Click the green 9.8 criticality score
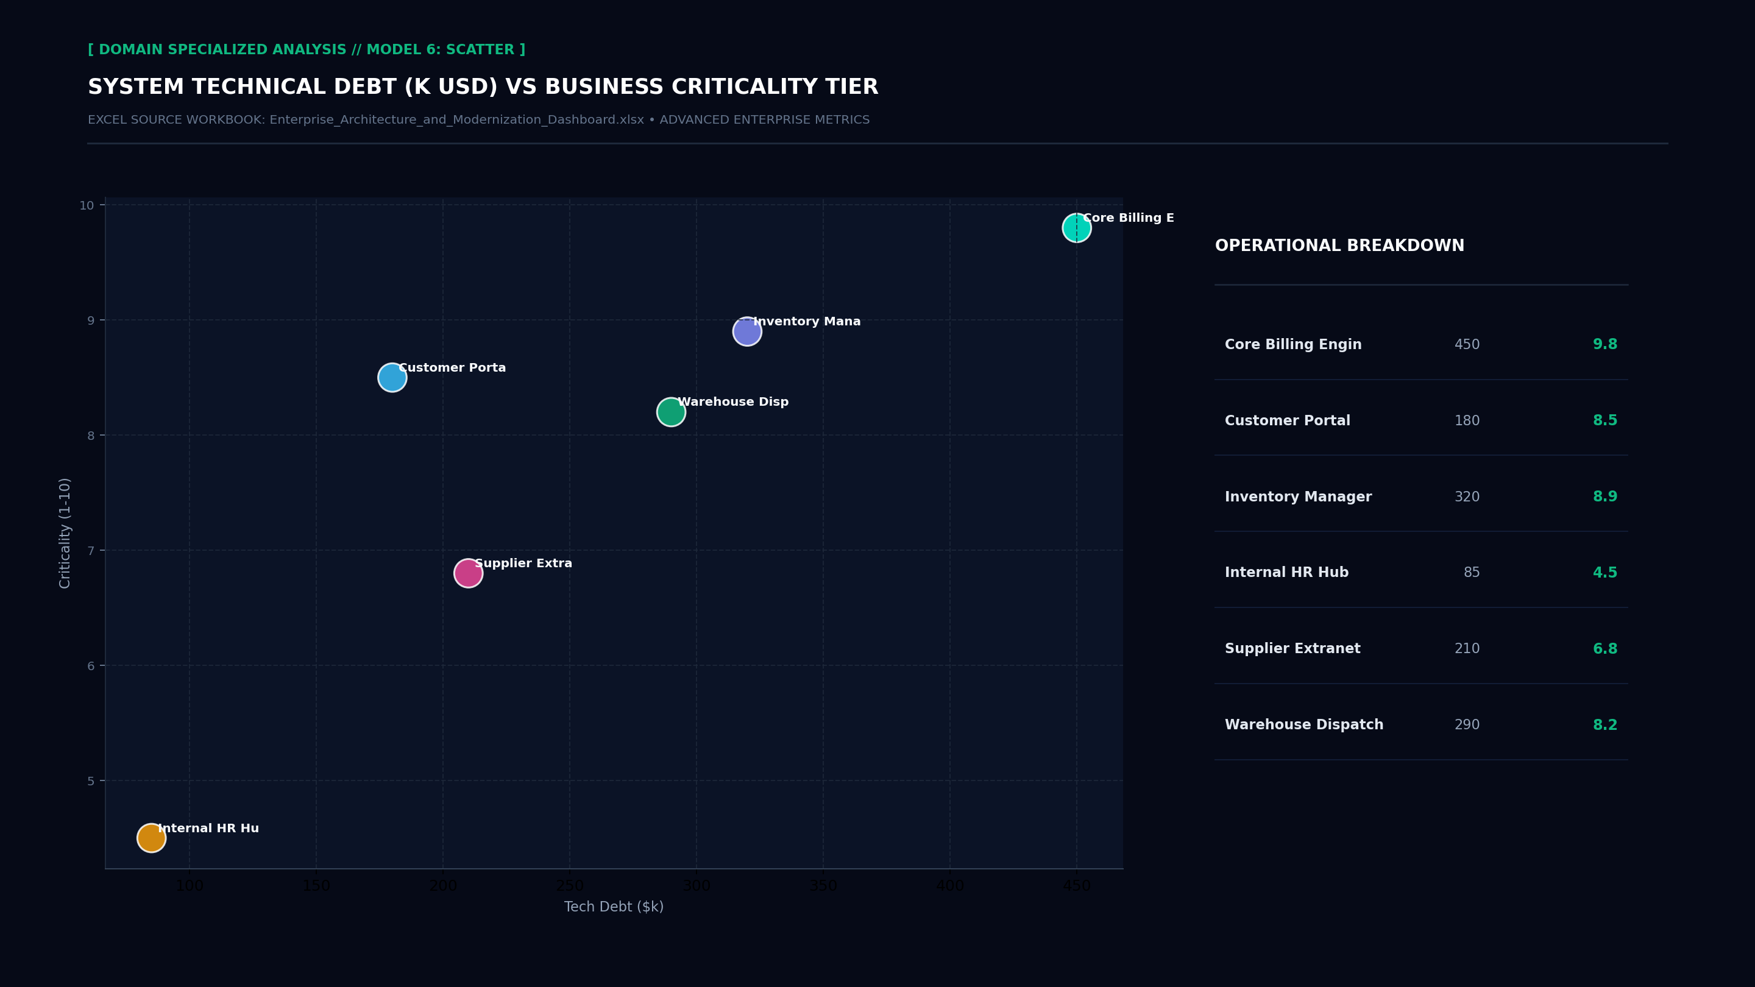 tap(1604, 345)
